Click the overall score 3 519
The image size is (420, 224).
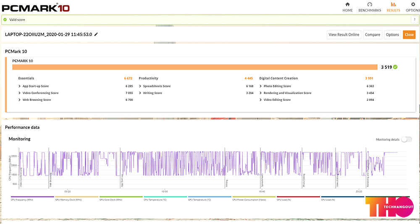tap(386, 67)
